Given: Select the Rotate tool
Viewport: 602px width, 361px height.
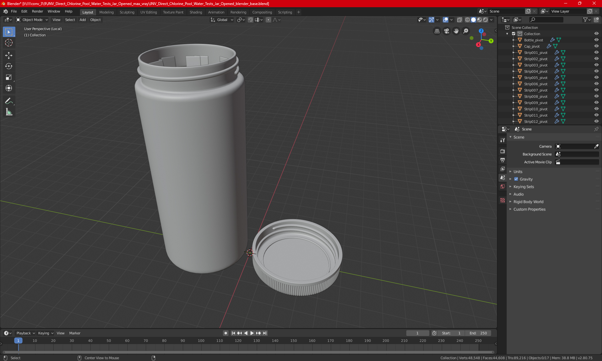Looking at the screenshot, I should [x=9, y=66].
